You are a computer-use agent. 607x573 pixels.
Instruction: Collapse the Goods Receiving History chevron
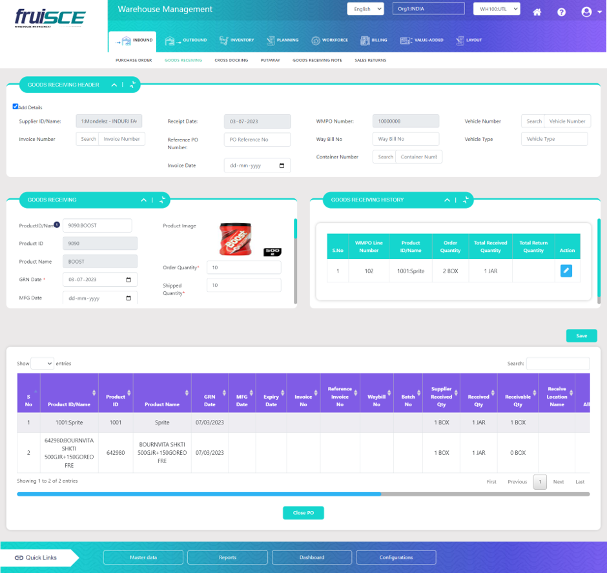pos(447,200)
